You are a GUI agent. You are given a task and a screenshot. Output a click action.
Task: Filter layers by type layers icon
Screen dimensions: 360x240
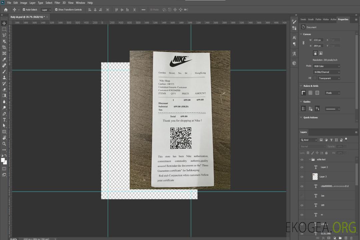[331, 140]
